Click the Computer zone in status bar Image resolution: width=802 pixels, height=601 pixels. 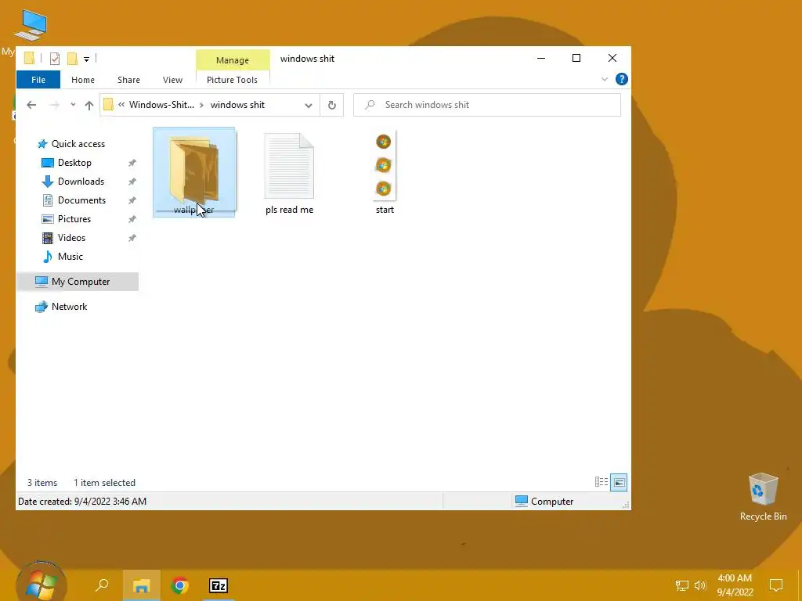pyautogui.click(x=544, y=502)
